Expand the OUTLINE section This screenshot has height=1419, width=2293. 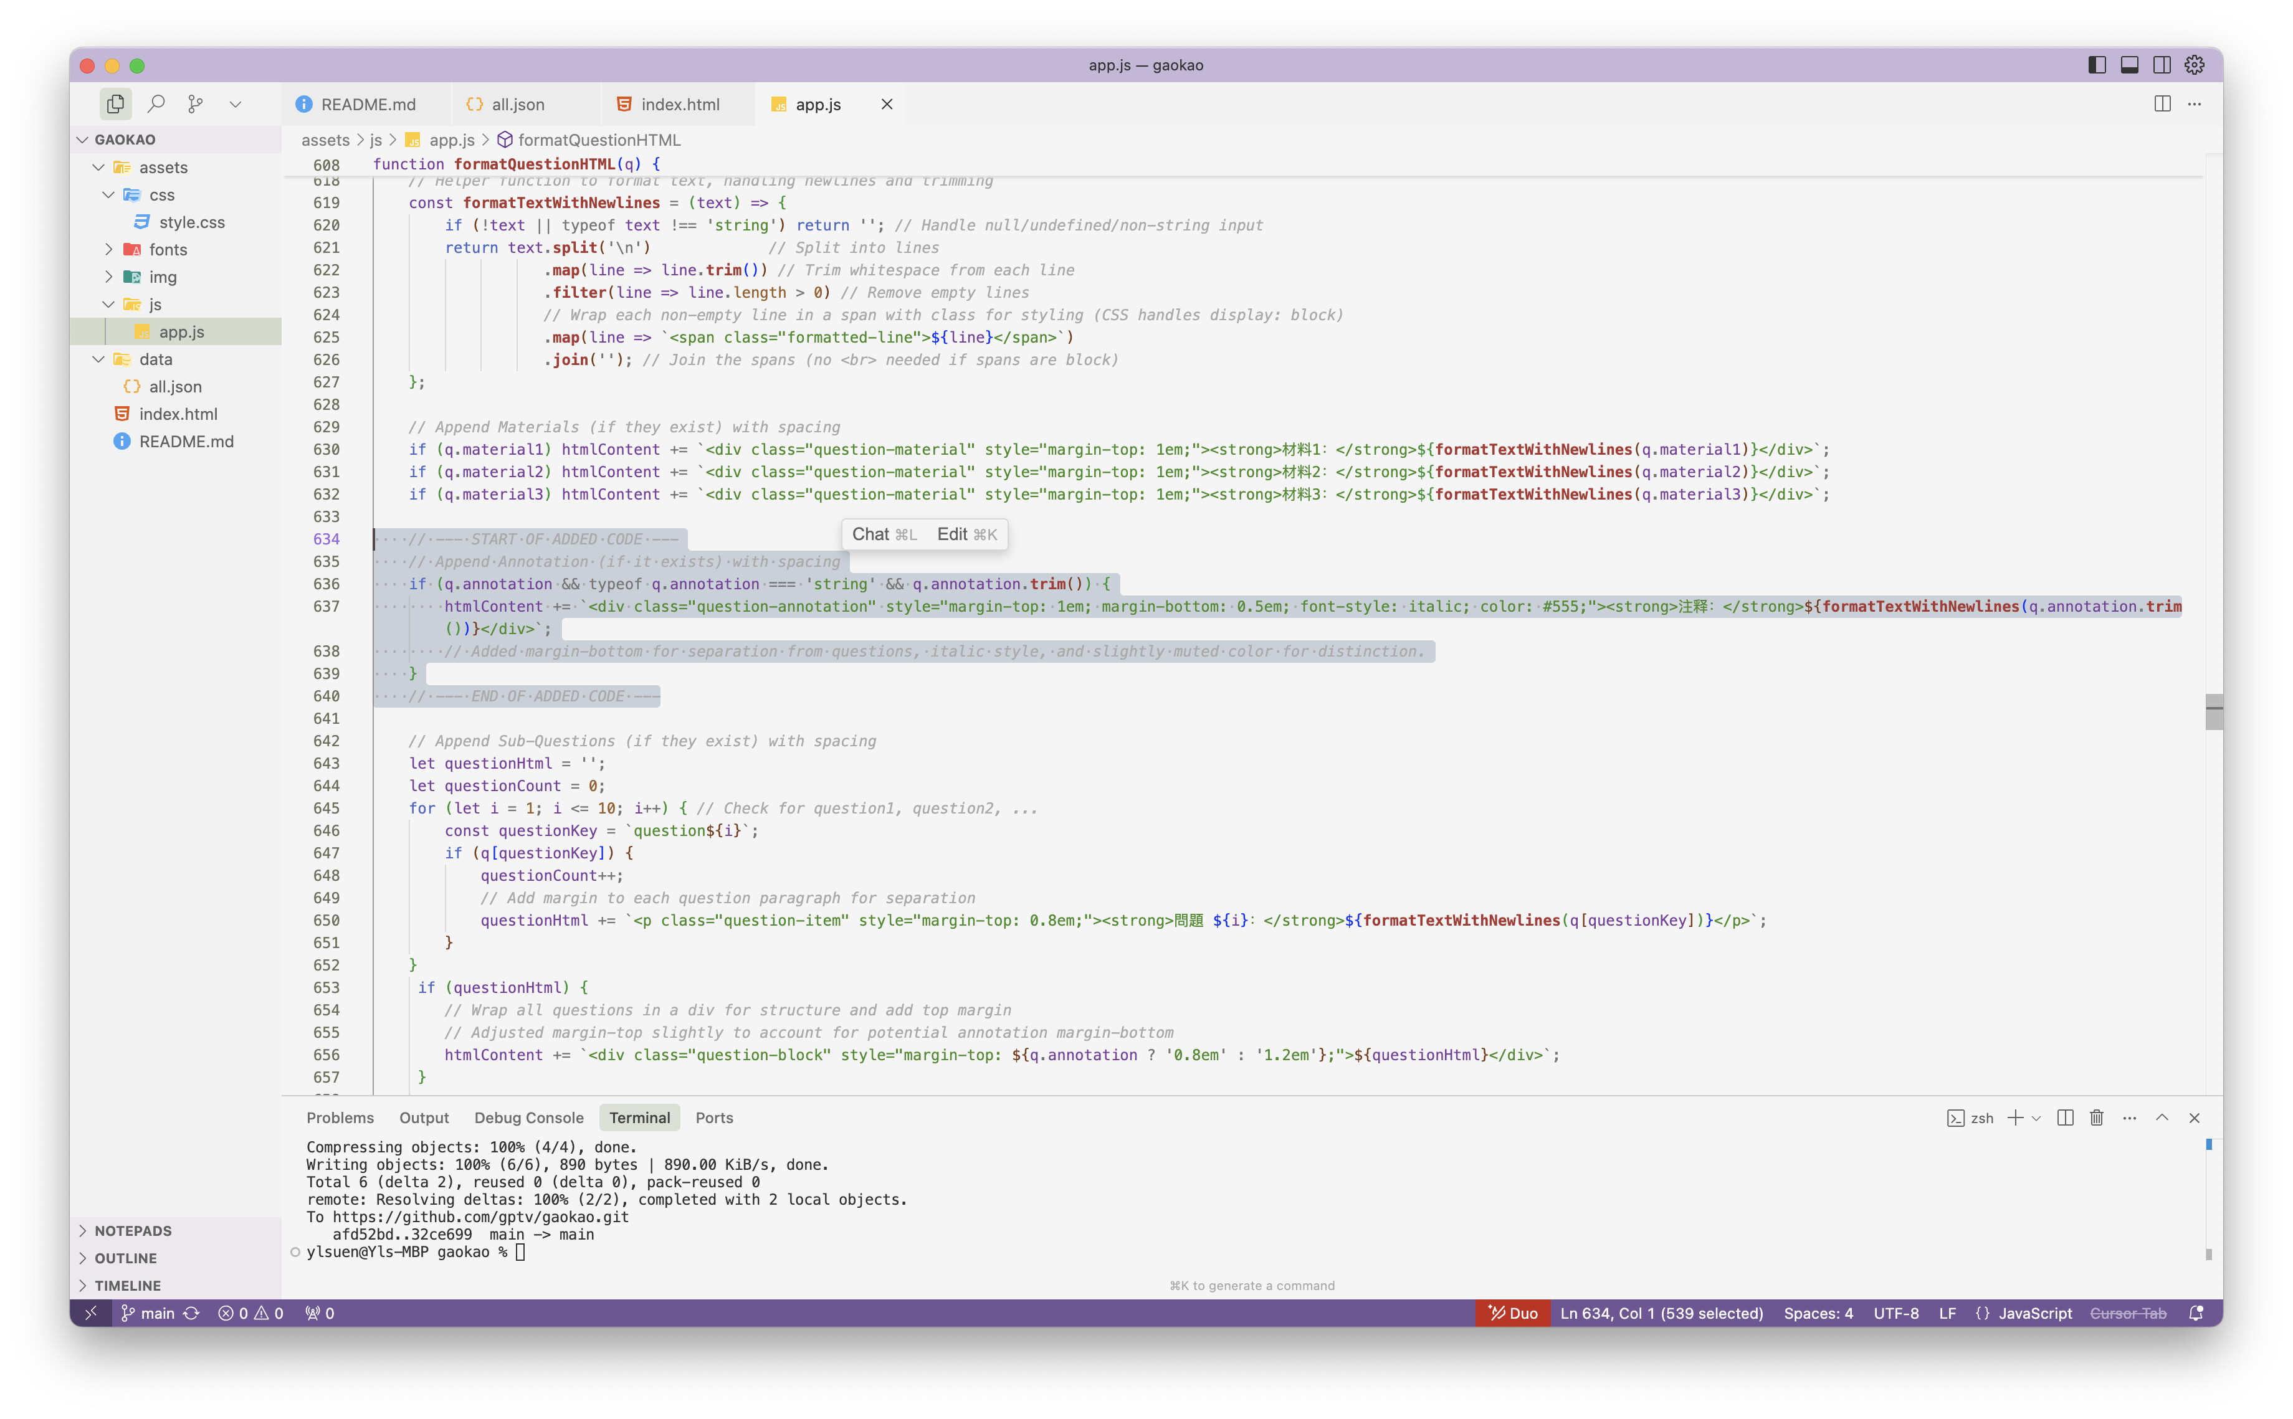(126, 1258)
